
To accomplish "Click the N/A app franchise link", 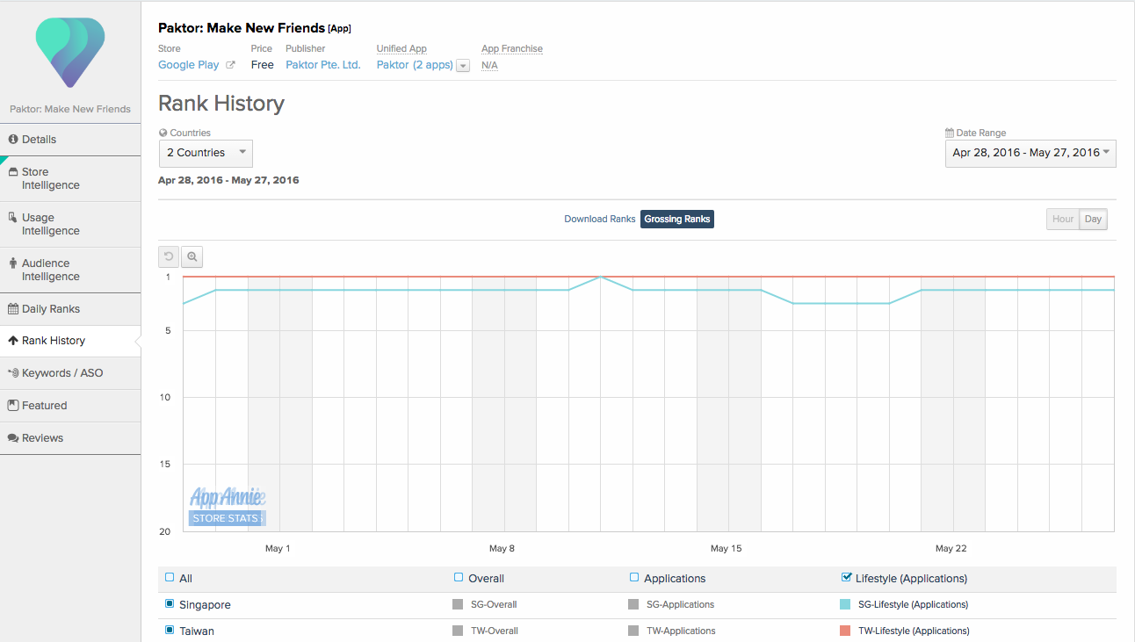I will [x=489, y=66].
